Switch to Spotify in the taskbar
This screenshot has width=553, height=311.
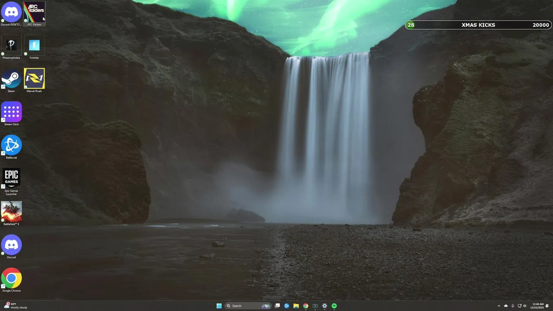pyautogui.click(x=334, y=306)
